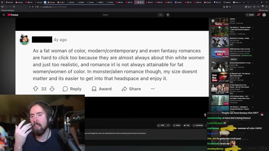The height and width of the screenshot is (151, 269).
Task: Open the Create button
Action: click(x=250, y=15)
